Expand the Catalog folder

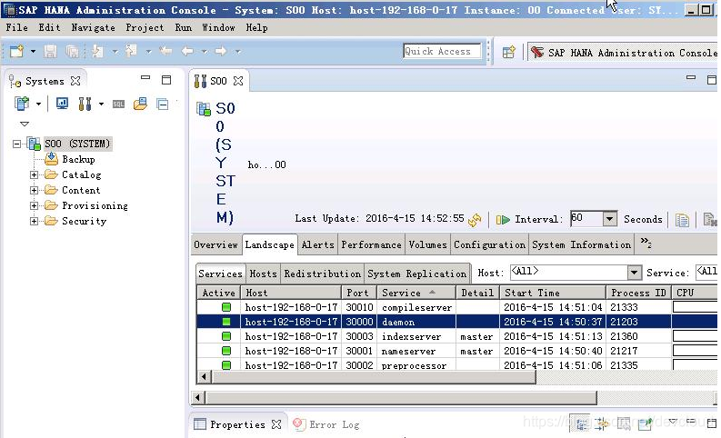(x=34, y=175)
